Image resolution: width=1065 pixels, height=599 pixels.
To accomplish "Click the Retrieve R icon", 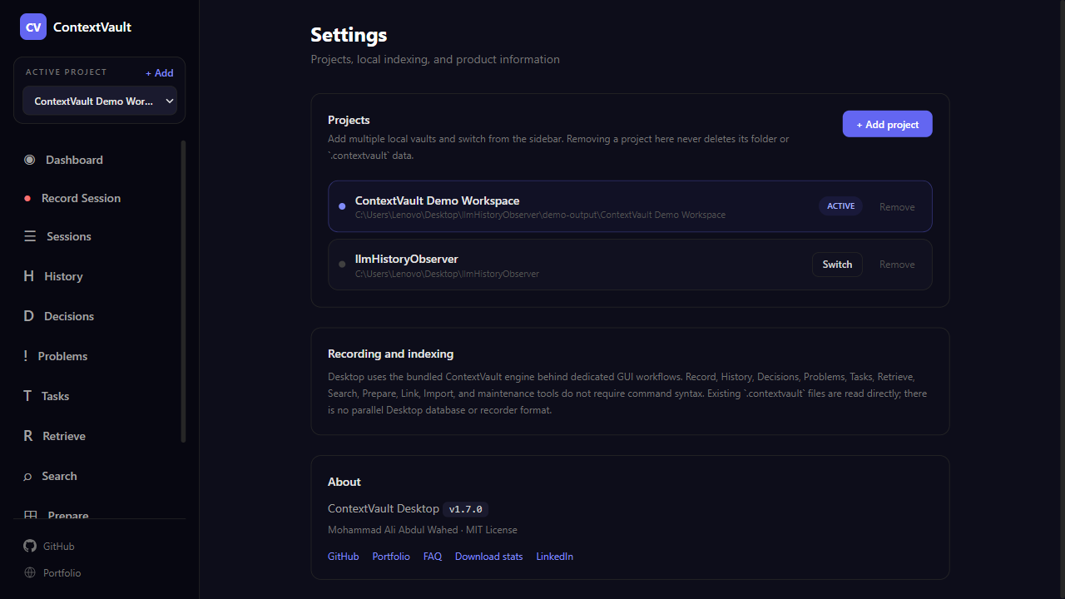I will pos(27,436).
